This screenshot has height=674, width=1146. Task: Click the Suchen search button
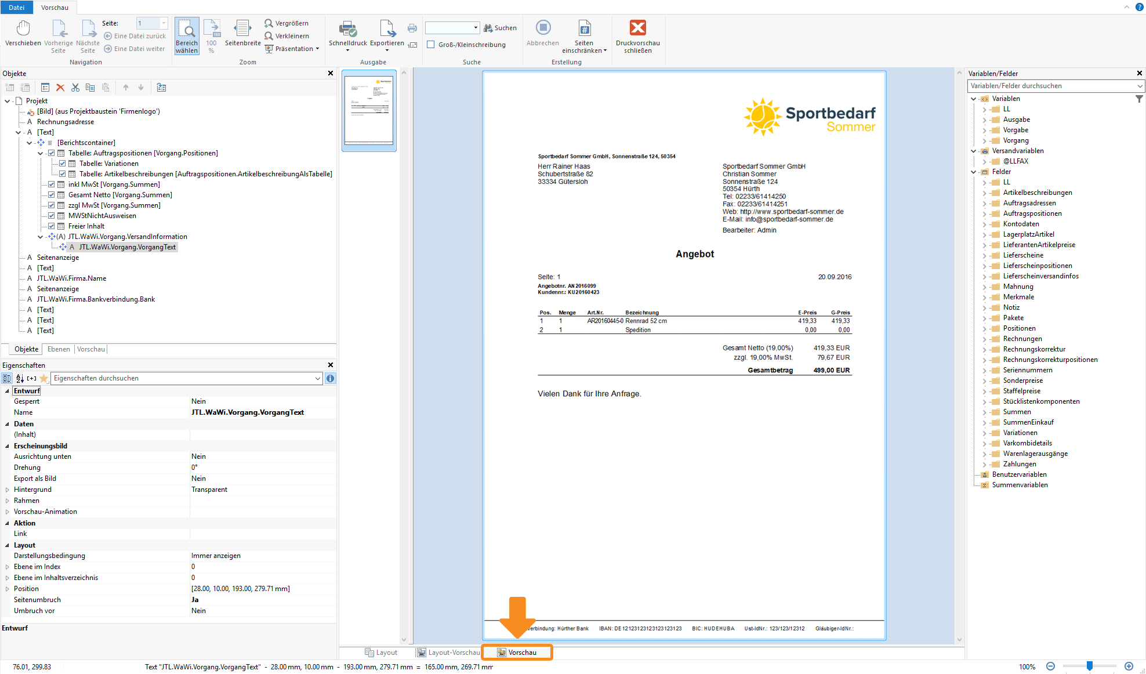point(500,28)
